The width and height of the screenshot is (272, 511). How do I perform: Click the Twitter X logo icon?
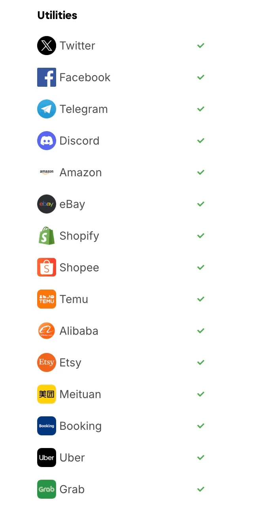pos(47,46)
